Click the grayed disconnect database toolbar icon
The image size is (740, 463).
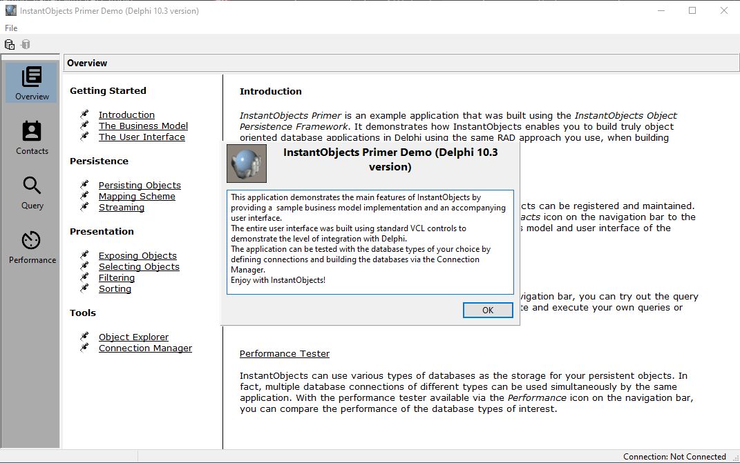(26, 43)
